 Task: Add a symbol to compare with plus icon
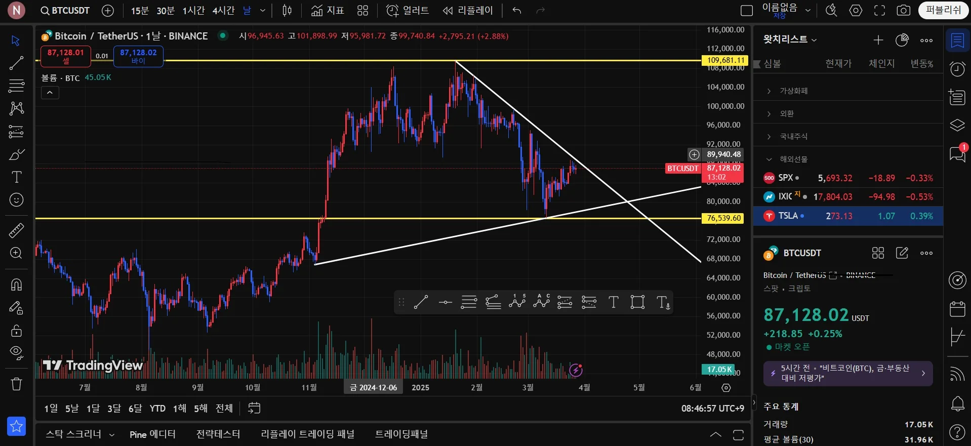tap(108, 10)
